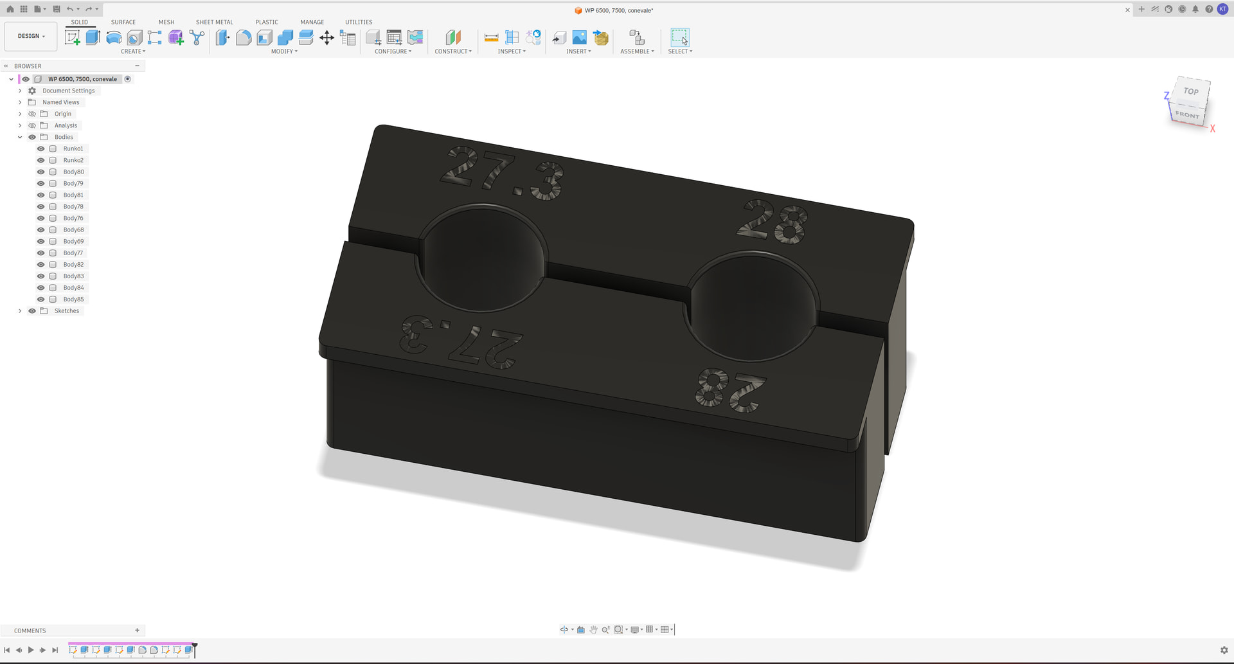Switch to the SURFACE tab
Viewport: 1234px width, 664px height.
tap(123, 22)
